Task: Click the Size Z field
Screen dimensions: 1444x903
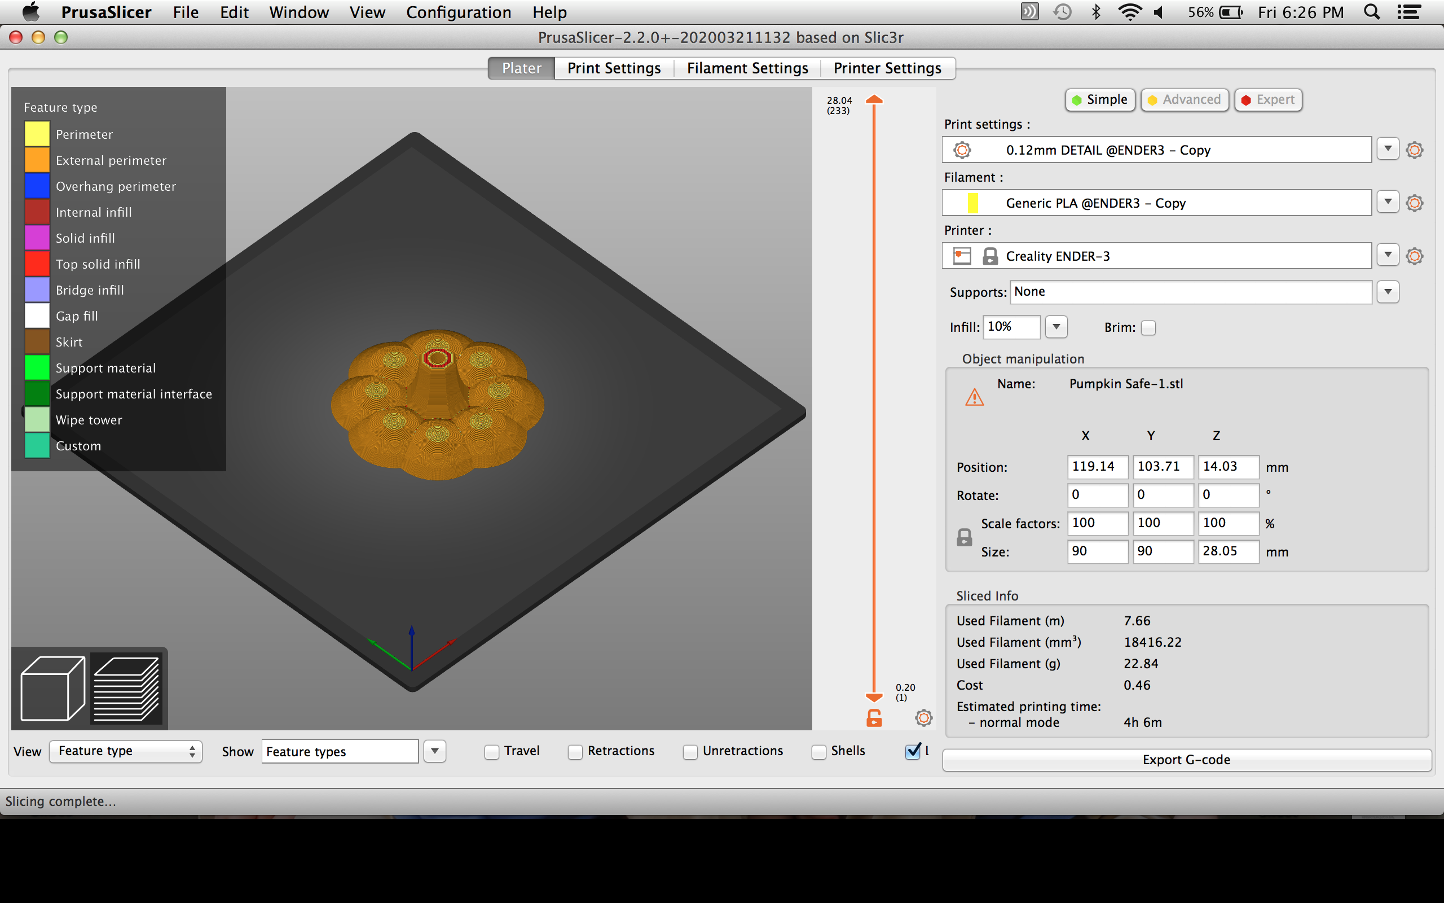Action: pyautogui.click(x=1228, y=552)
